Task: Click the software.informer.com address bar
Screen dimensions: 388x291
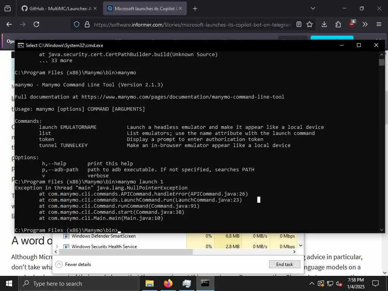Action: [192, 25]
